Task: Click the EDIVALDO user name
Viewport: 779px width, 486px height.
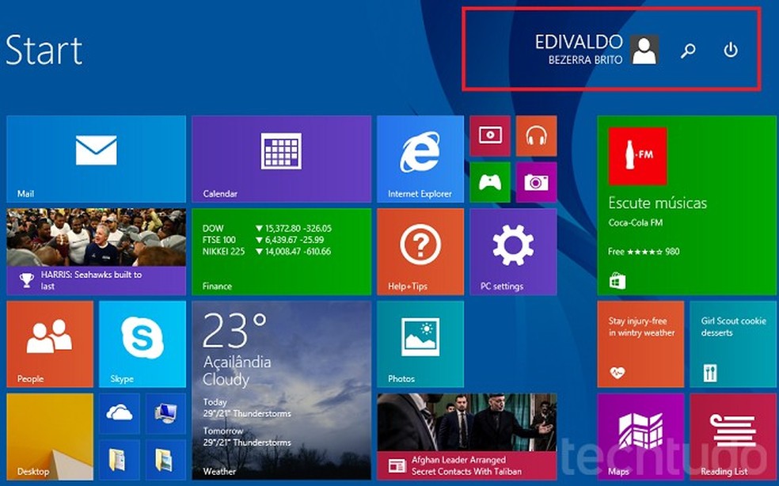Action: (579, 42)
